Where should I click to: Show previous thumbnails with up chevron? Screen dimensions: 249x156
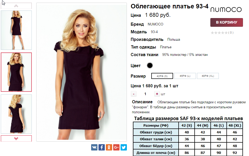[x=16, y=6]
